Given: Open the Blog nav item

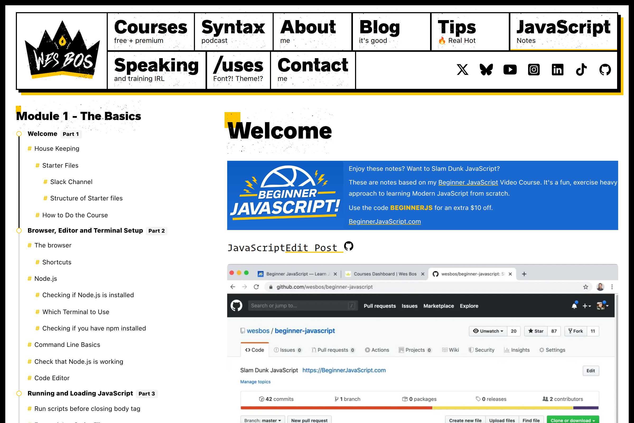Looking at the screenshot, I should pos(391,31).
